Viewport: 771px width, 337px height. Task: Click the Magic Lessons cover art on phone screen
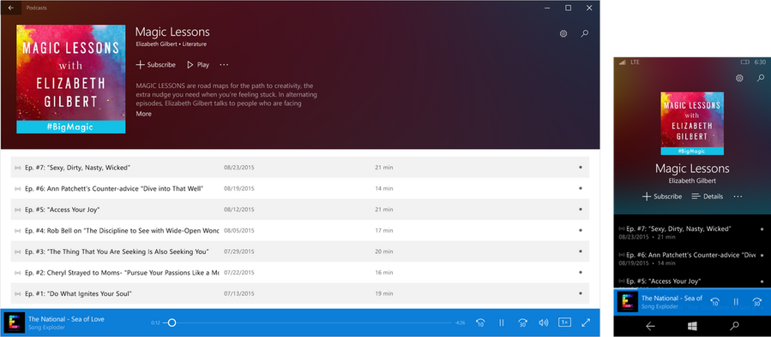click(692, 124)
